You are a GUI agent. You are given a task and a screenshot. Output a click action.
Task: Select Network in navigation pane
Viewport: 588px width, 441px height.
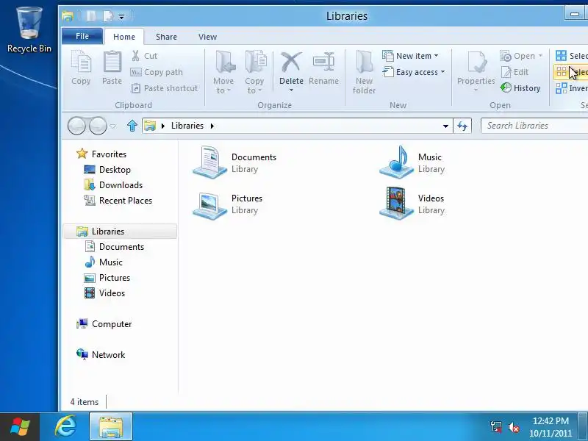[101, 355]
